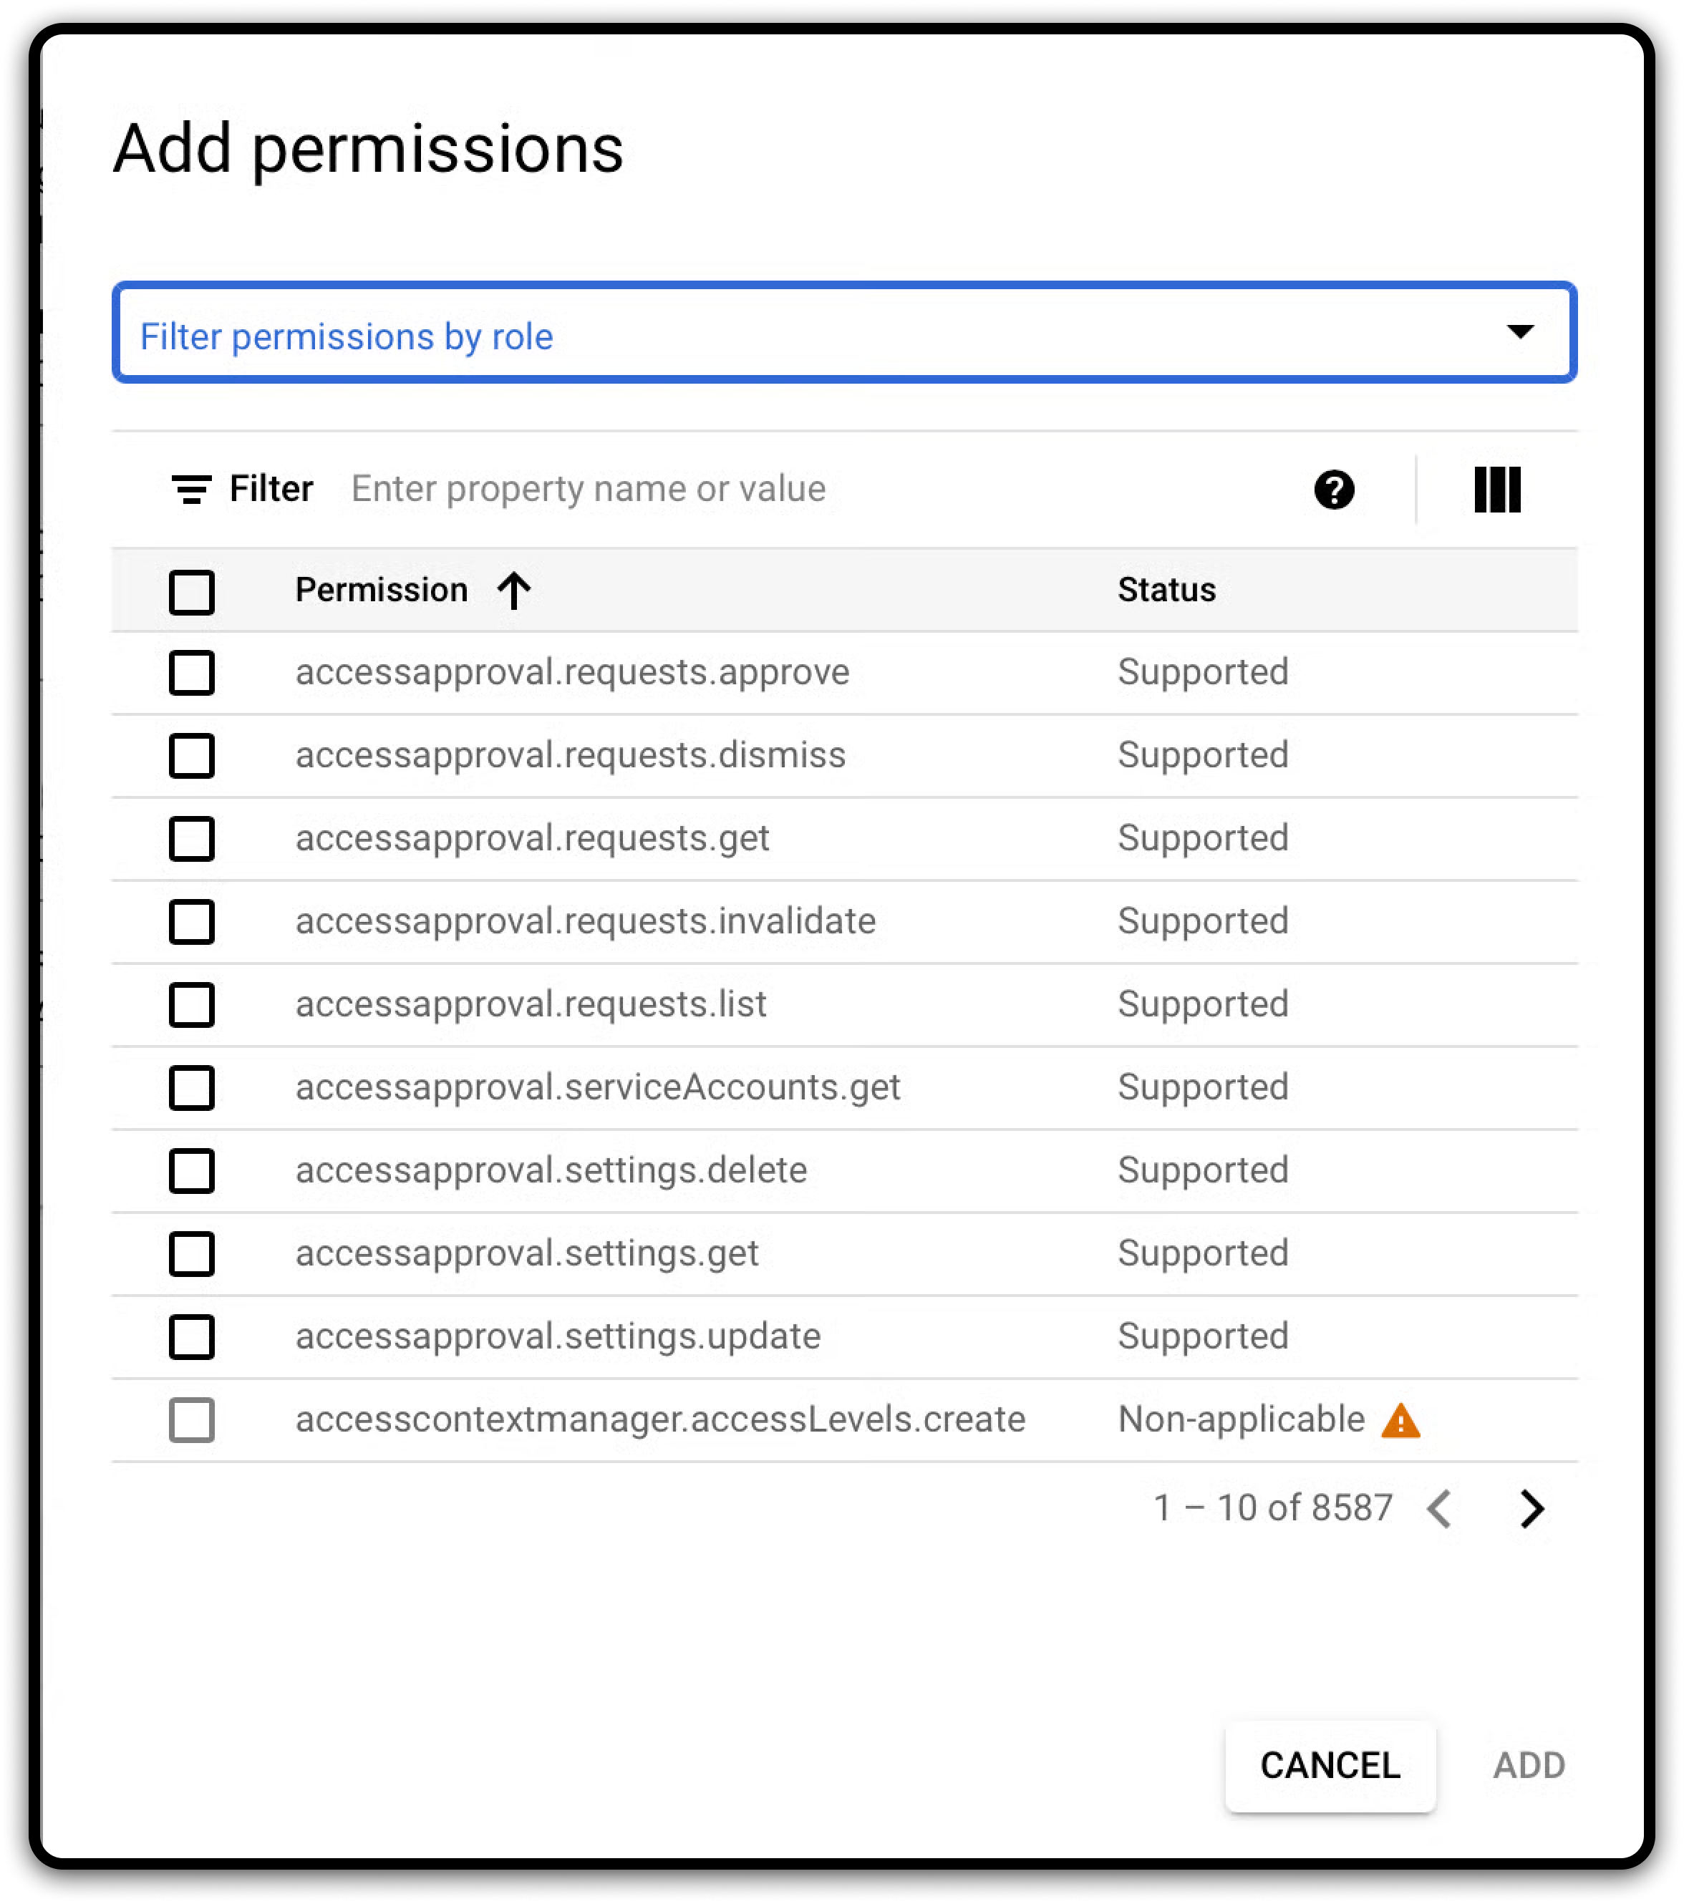
Task: Enable accessapproval.serviceAccounts.get permission checkbox
Action: [x=192, y=1088]
